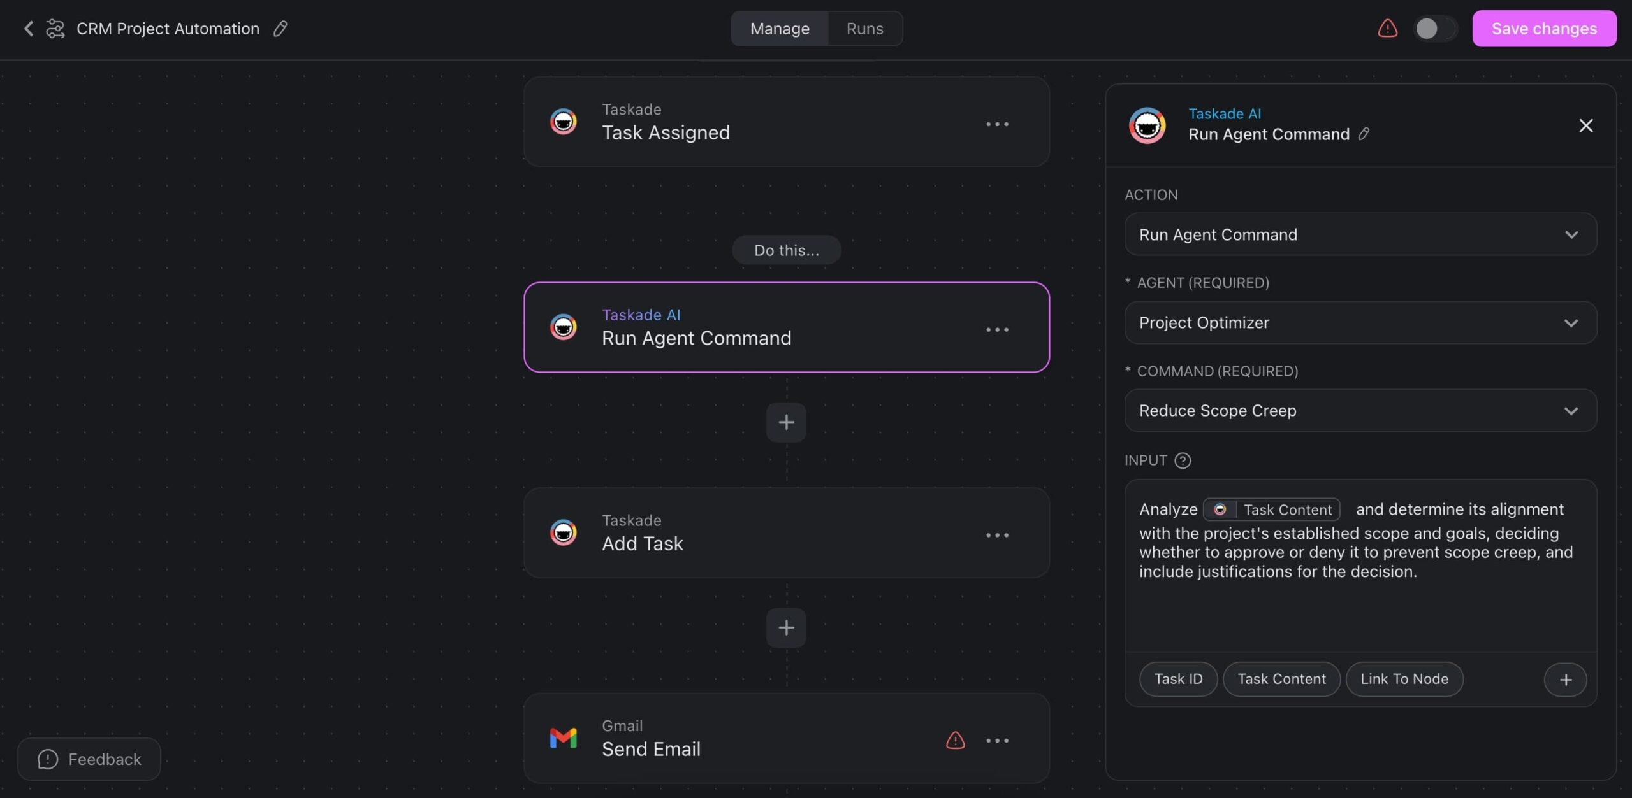Flip the toggle switch in the top bar
The height and width of the screenshot is (798, 1632).
click(1434, 28)
